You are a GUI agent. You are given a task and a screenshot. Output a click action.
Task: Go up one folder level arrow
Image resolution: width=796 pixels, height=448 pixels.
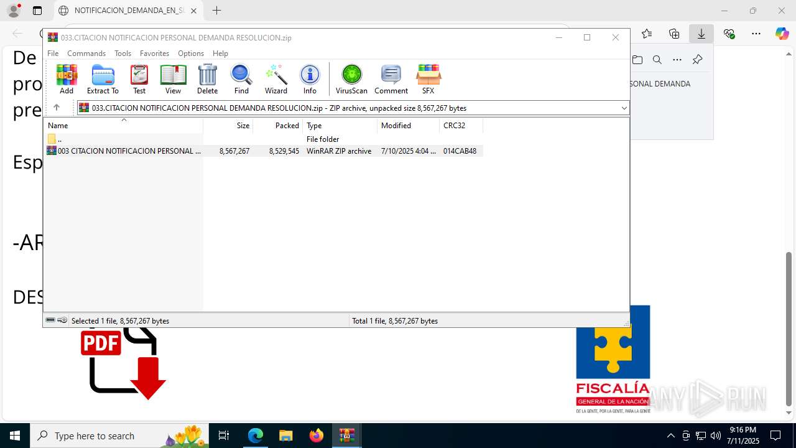(57, 108)
